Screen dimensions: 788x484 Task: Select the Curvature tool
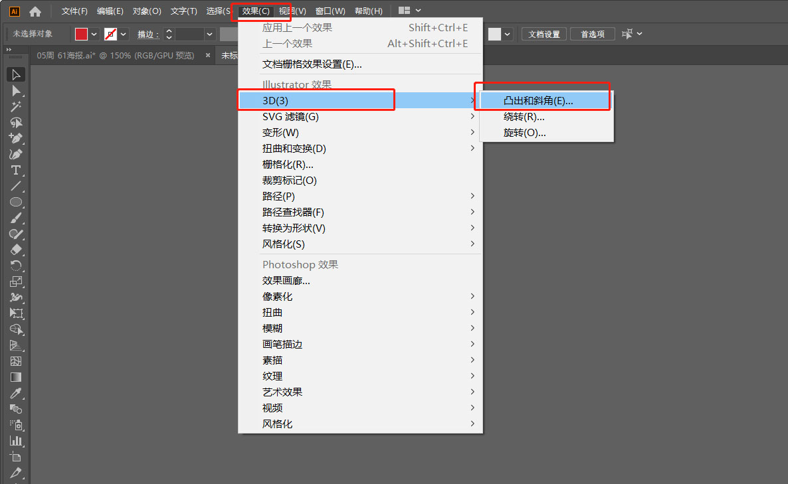coord(15,154)
